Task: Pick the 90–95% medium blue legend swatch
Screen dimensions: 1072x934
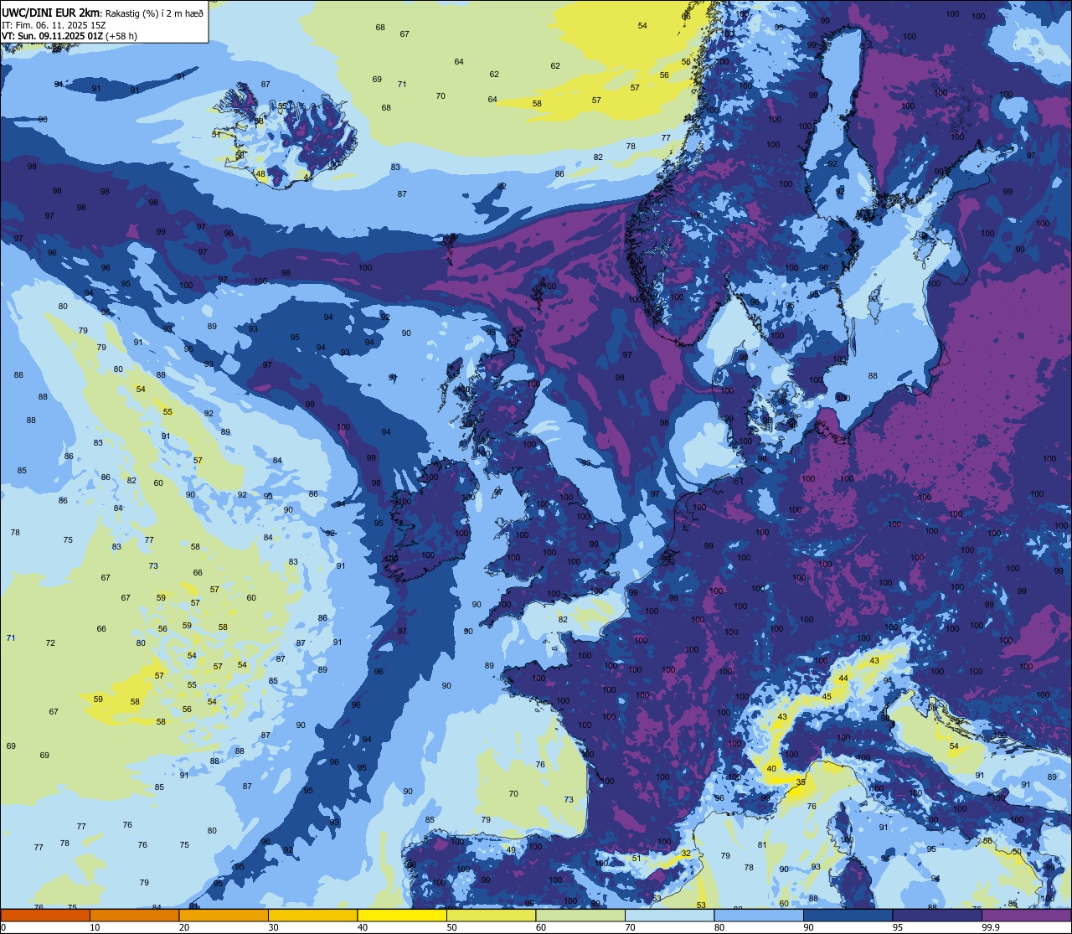Action: coord(848,915)
